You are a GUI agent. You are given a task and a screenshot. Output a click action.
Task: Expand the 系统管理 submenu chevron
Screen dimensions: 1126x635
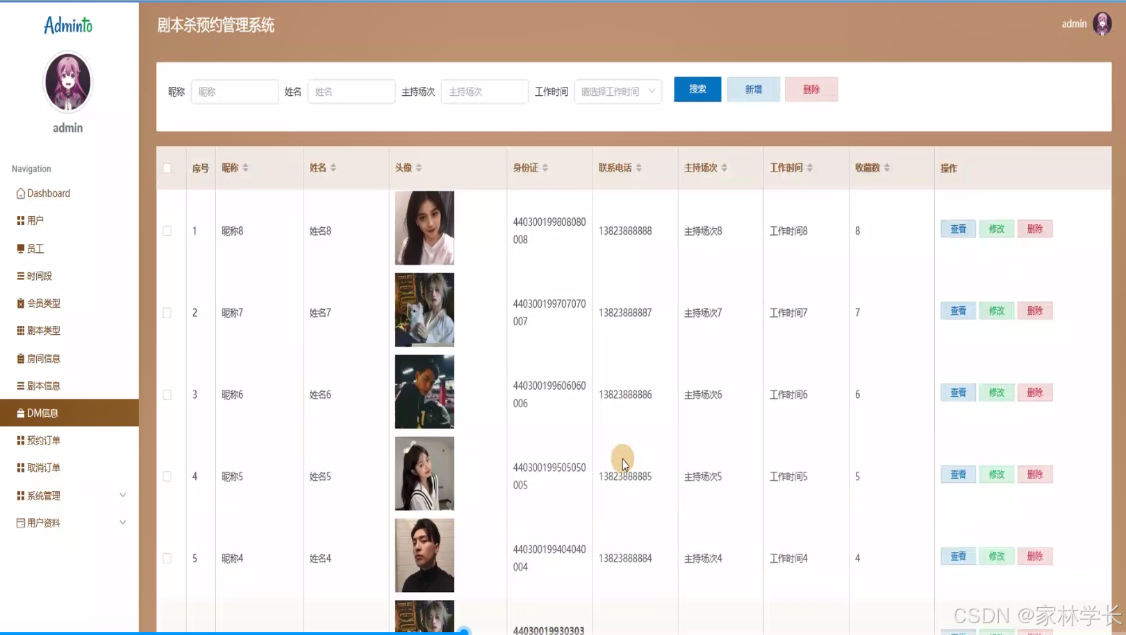point(123,495)
